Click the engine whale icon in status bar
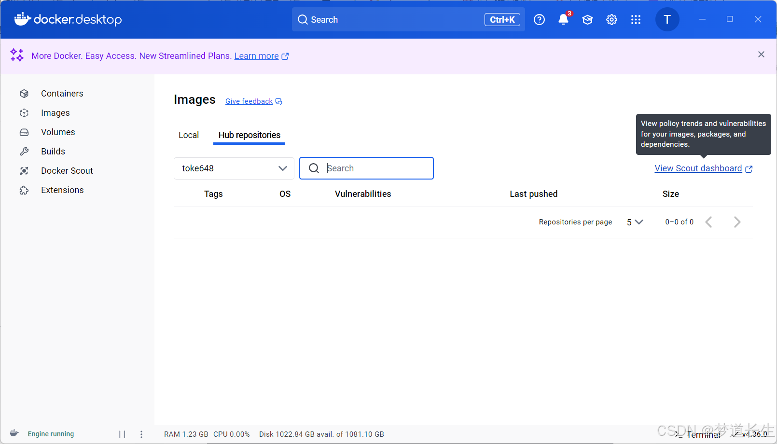This screenshot has width=777, height=444. point(14,433)
